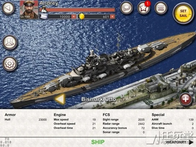
Task: Click the Bismark Otto ship name
Action: [x=99, y=99]
